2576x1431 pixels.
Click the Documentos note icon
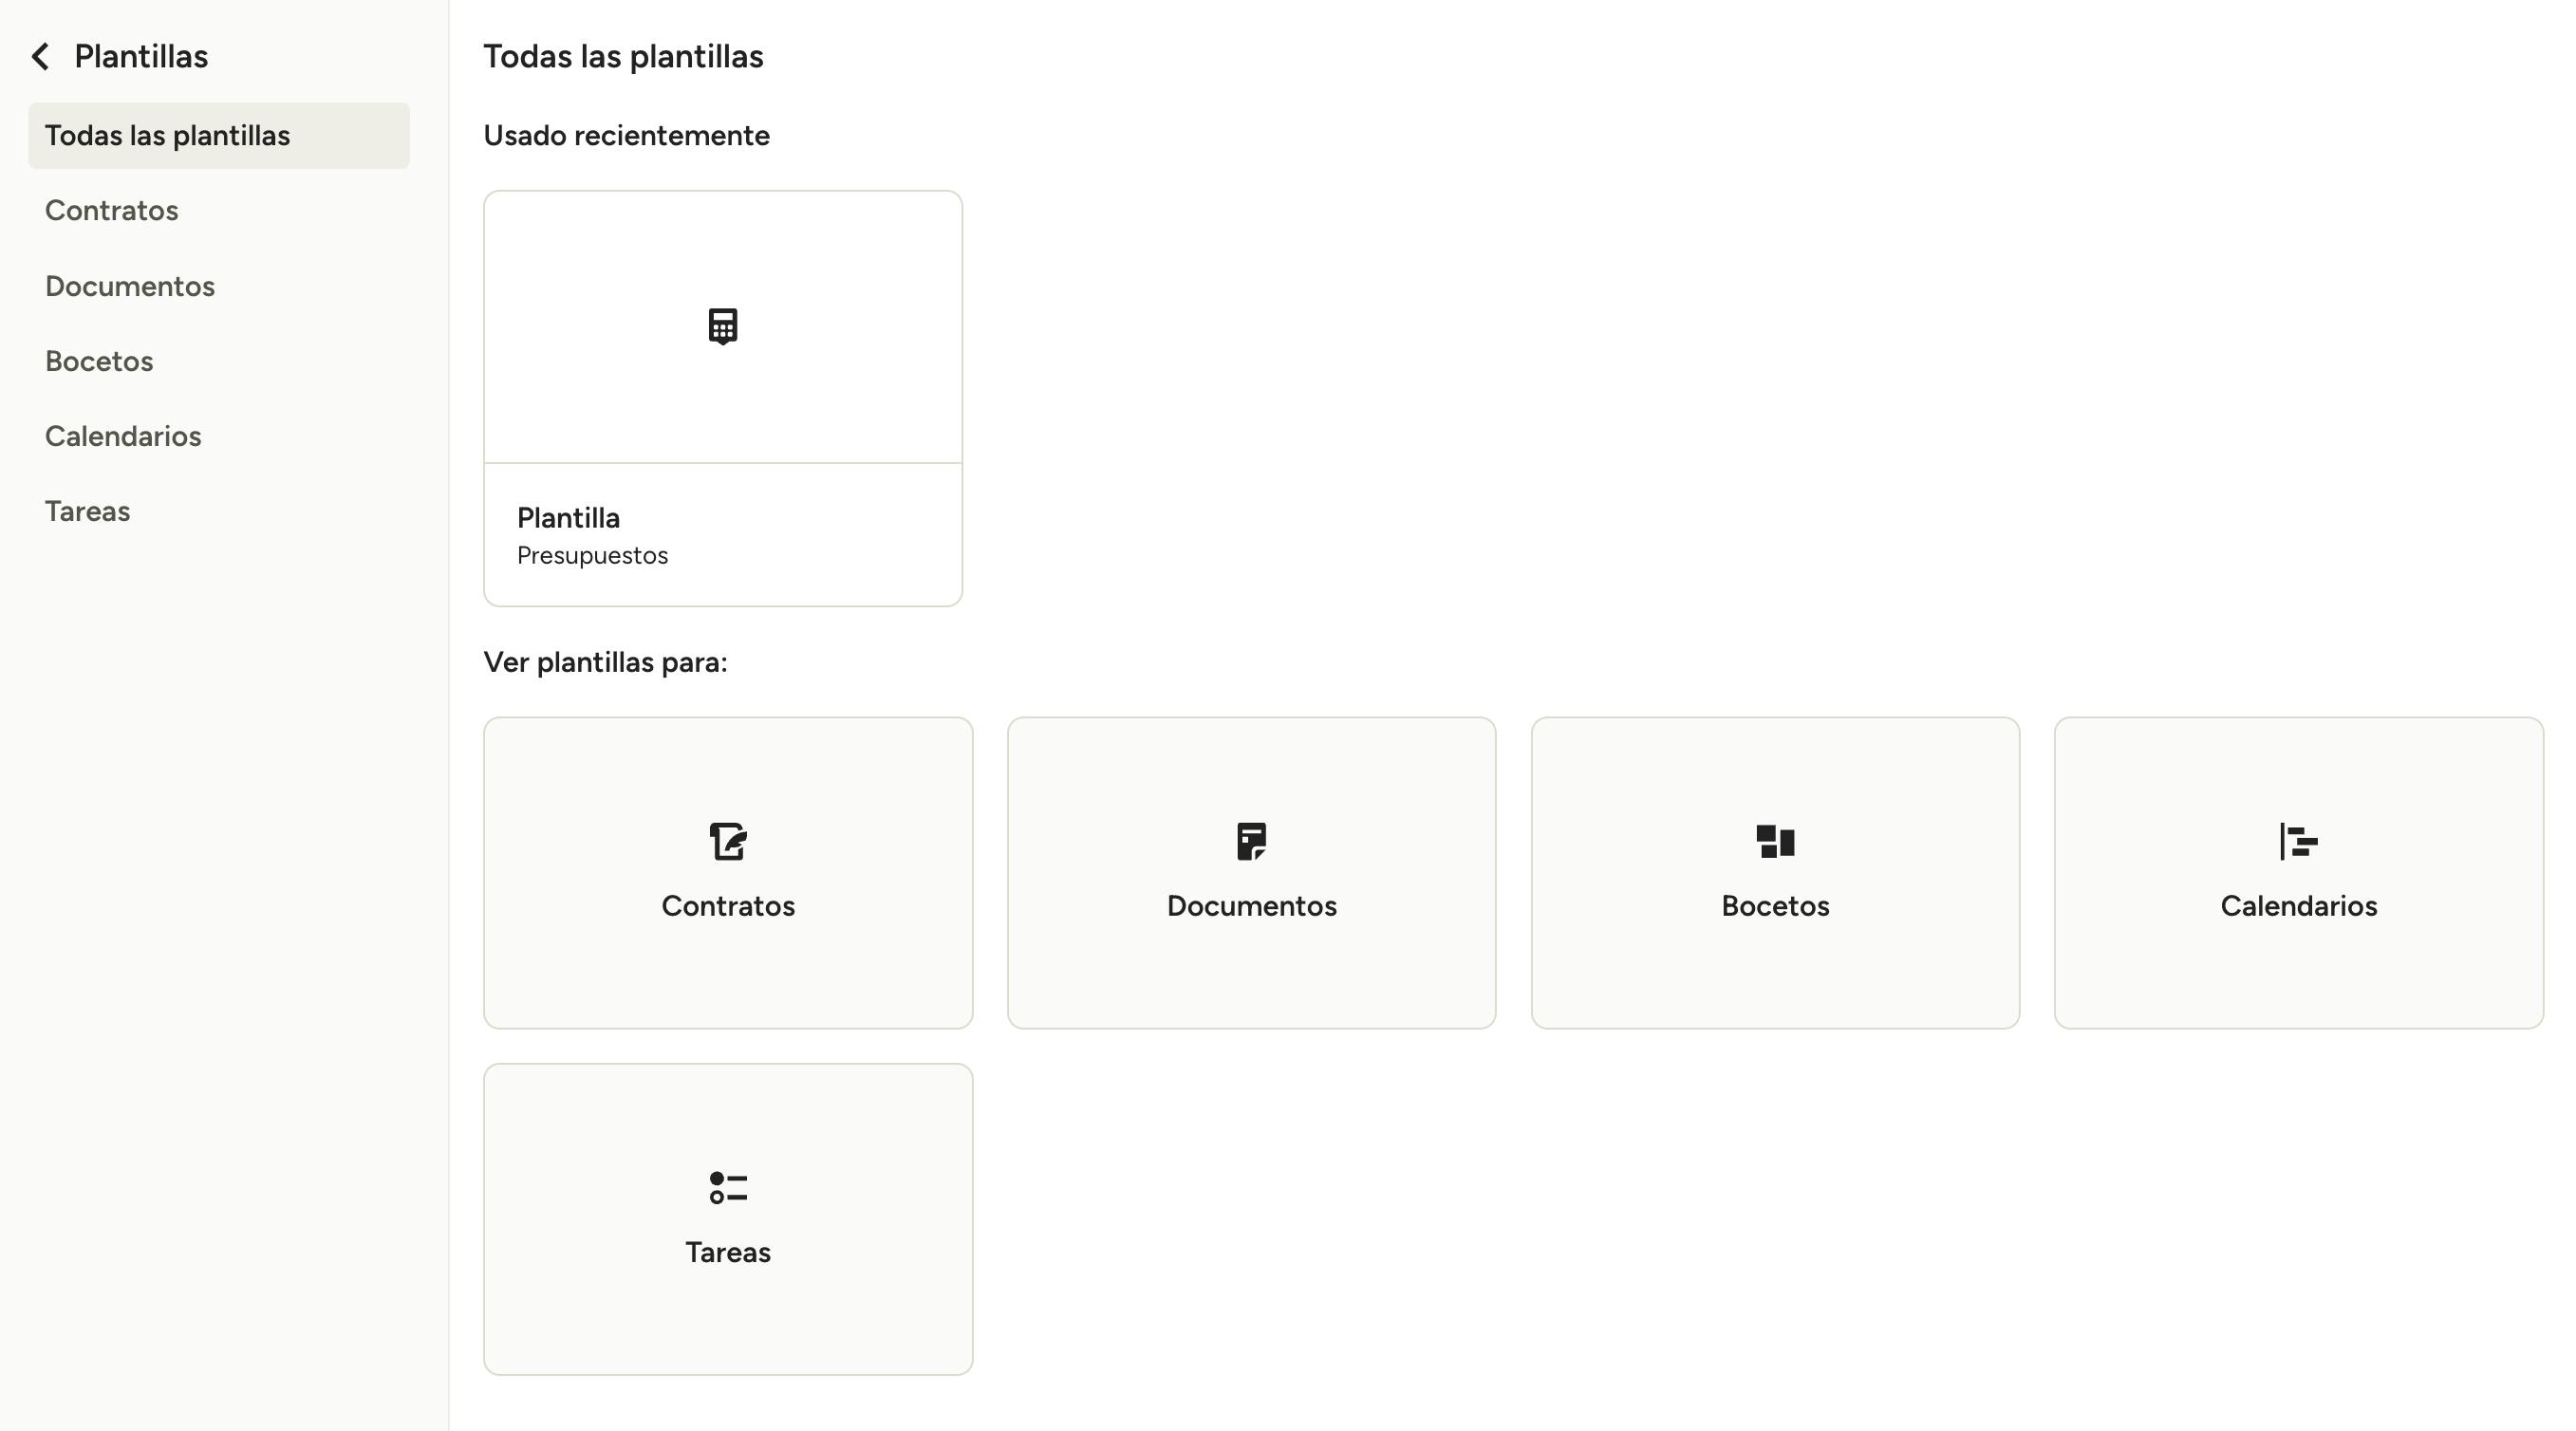(1251, 841)
